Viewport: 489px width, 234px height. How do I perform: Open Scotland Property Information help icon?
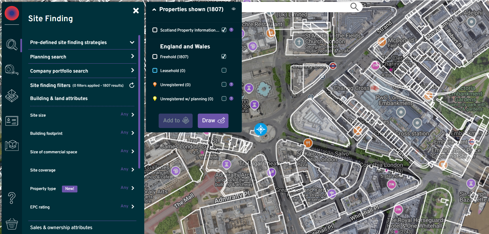coord(231,30)
